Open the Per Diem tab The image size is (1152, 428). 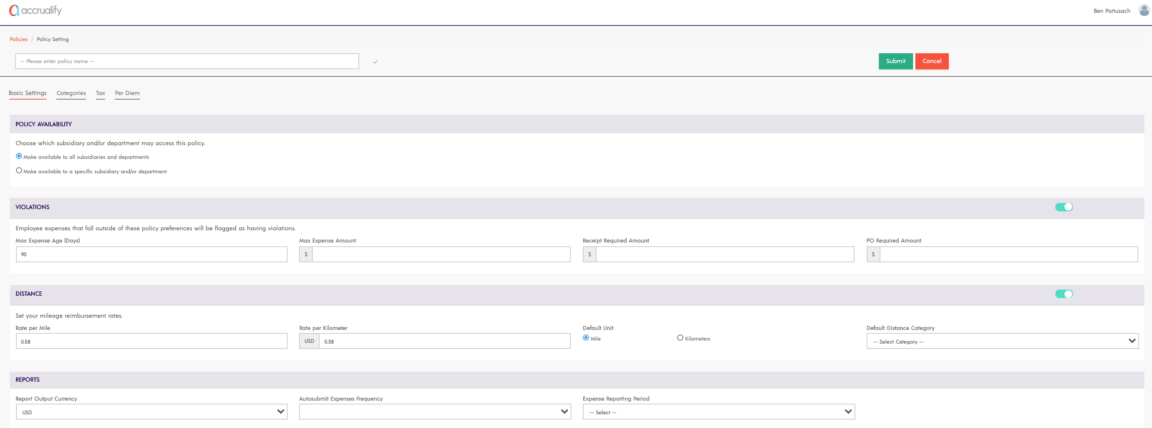click(x=127, y=93)
